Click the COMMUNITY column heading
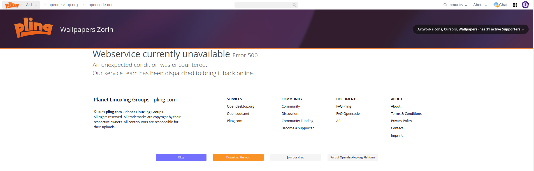This screenshot has width=534, height=171. (x=292, y=99)
